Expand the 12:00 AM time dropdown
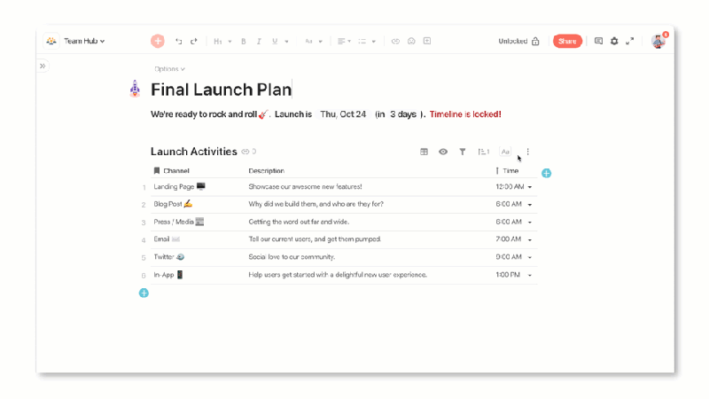The width and height of the screenshot is (709, 399). [x=530, y=187]
